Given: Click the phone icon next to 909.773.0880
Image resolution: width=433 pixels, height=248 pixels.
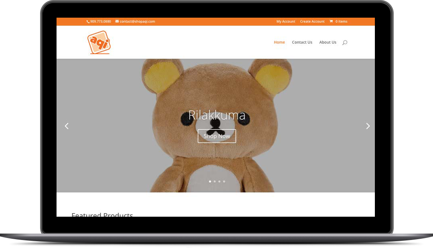Looking at the screenshot, I should pyautogui.click(x=88, y=21).
